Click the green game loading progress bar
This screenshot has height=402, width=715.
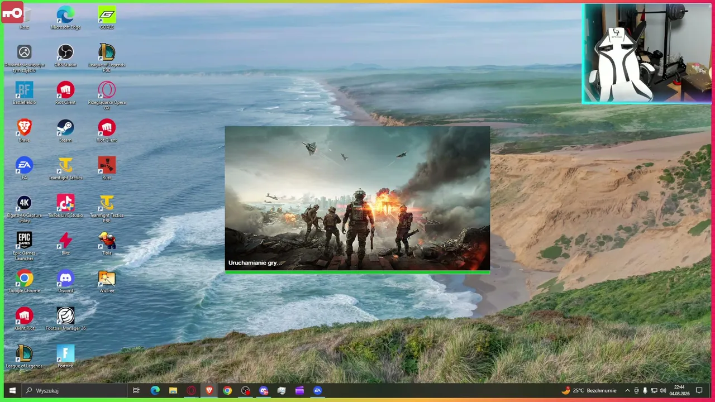357,272
